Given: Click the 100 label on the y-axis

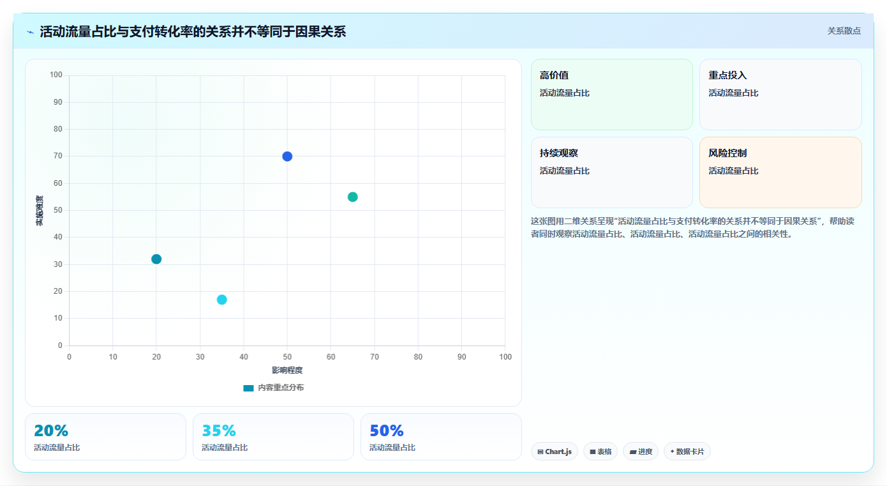Looking at the screenshot, I should pyautogui.click(x=56, y=75).
